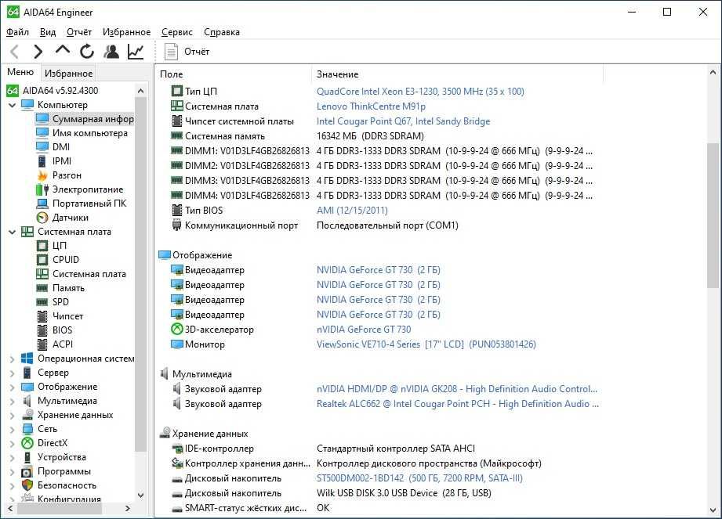This screenshot has height=519, width=722.
Task: Click the ACPI chip icon in tree
Action: tap(42, 344)
